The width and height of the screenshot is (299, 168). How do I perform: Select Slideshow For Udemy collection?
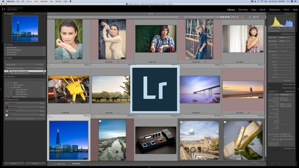point(20,97)
